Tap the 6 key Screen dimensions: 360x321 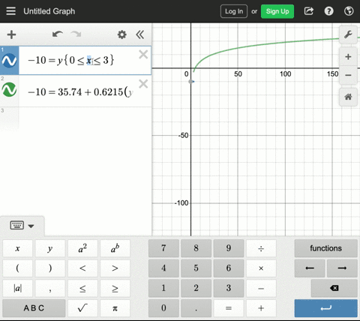229,268
